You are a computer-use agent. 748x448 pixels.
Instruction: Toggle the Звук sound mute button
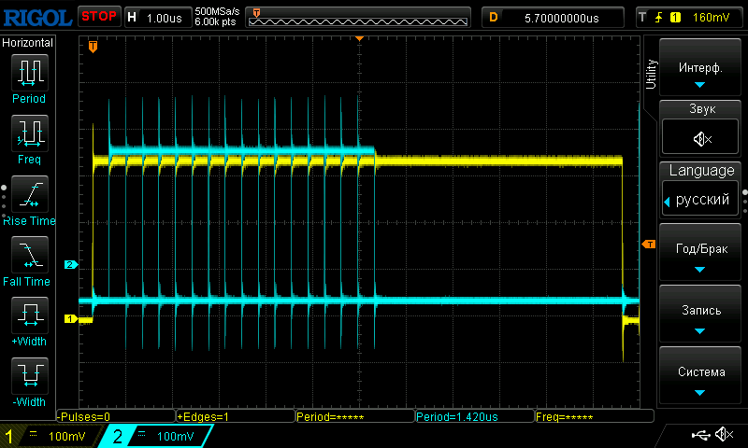(700, 139)
